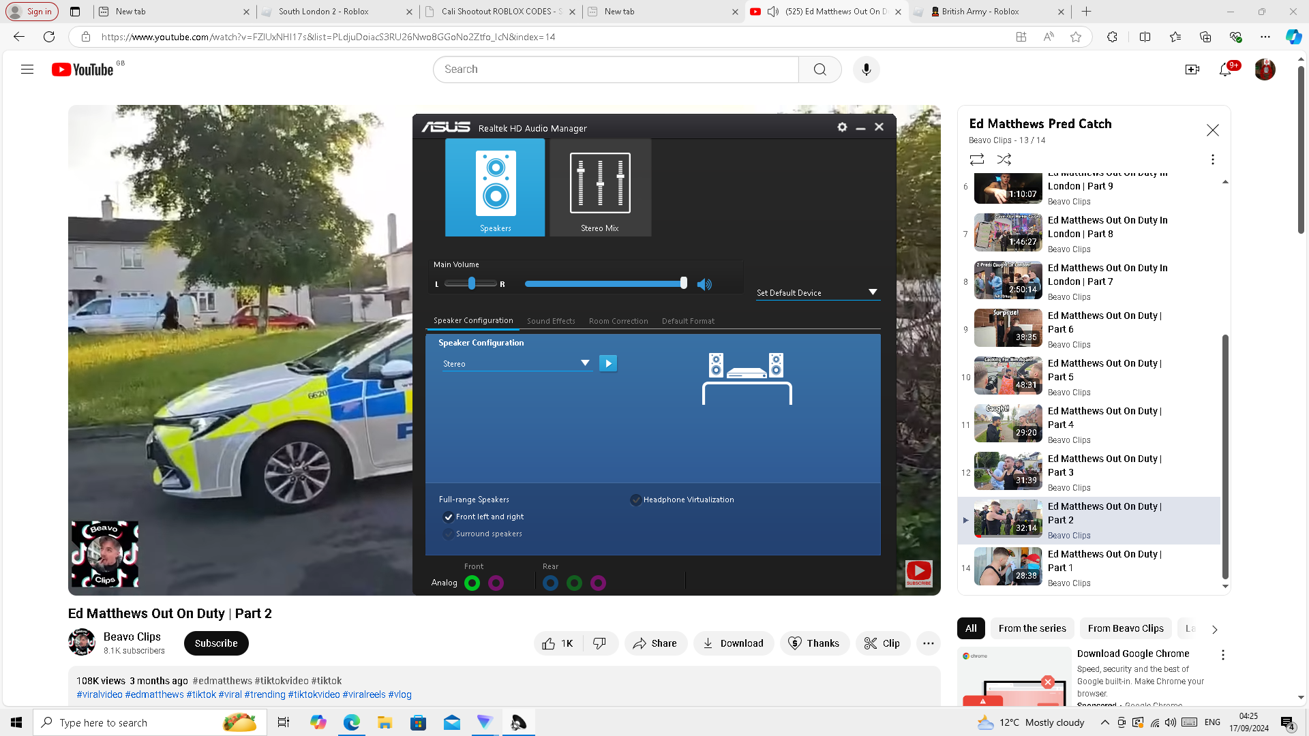Image resolution: width=1309 pixels, height=736 pixels.
Task: Go to YouTube home via logo
Action: (x=82, y=70)
